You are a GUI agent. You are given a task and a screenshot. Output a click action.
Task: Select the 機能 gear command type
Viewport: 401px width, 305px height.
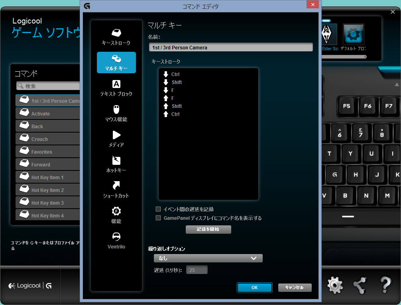(116, 215)
